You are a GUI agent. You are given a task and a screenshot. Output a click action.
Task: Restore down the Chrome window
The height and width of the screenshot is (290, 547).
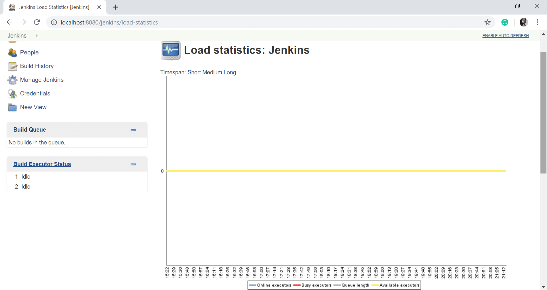point(517,6)
